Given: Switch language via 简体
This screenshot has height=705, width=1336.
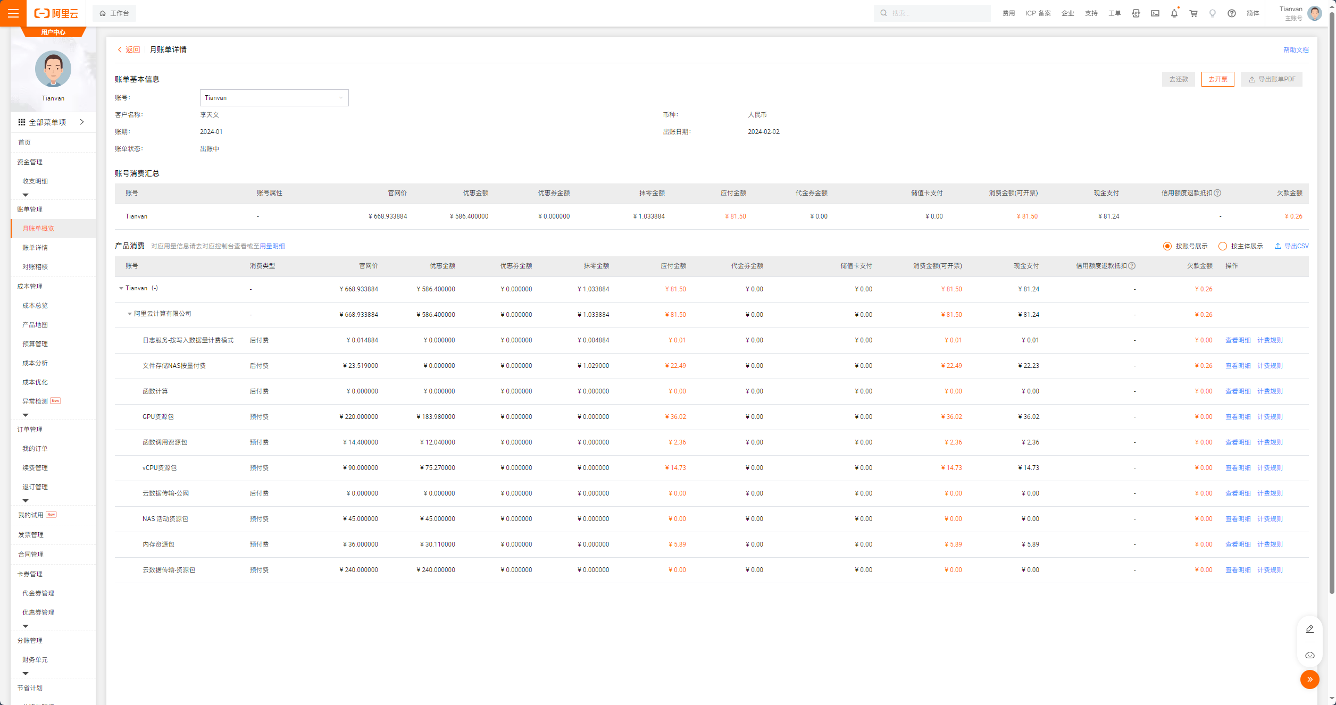Looking at the screenshot, I should point(1253,13).
